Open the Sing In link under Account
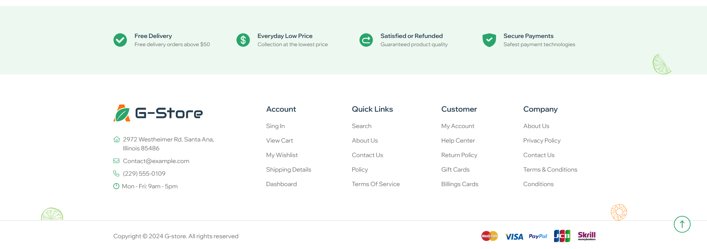707x249 pixels. pos(275,126)
